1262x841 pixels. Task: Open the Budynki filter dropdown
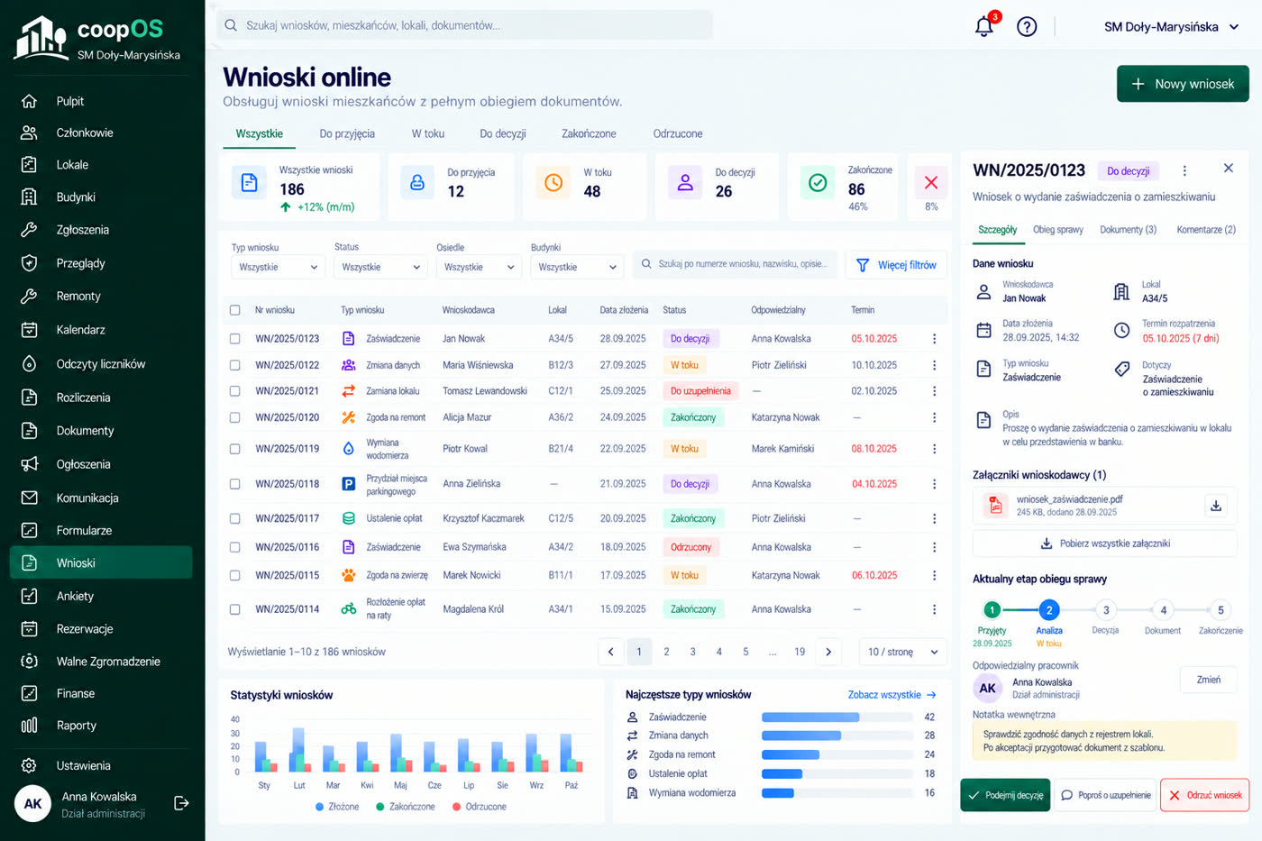pos(577,267)
